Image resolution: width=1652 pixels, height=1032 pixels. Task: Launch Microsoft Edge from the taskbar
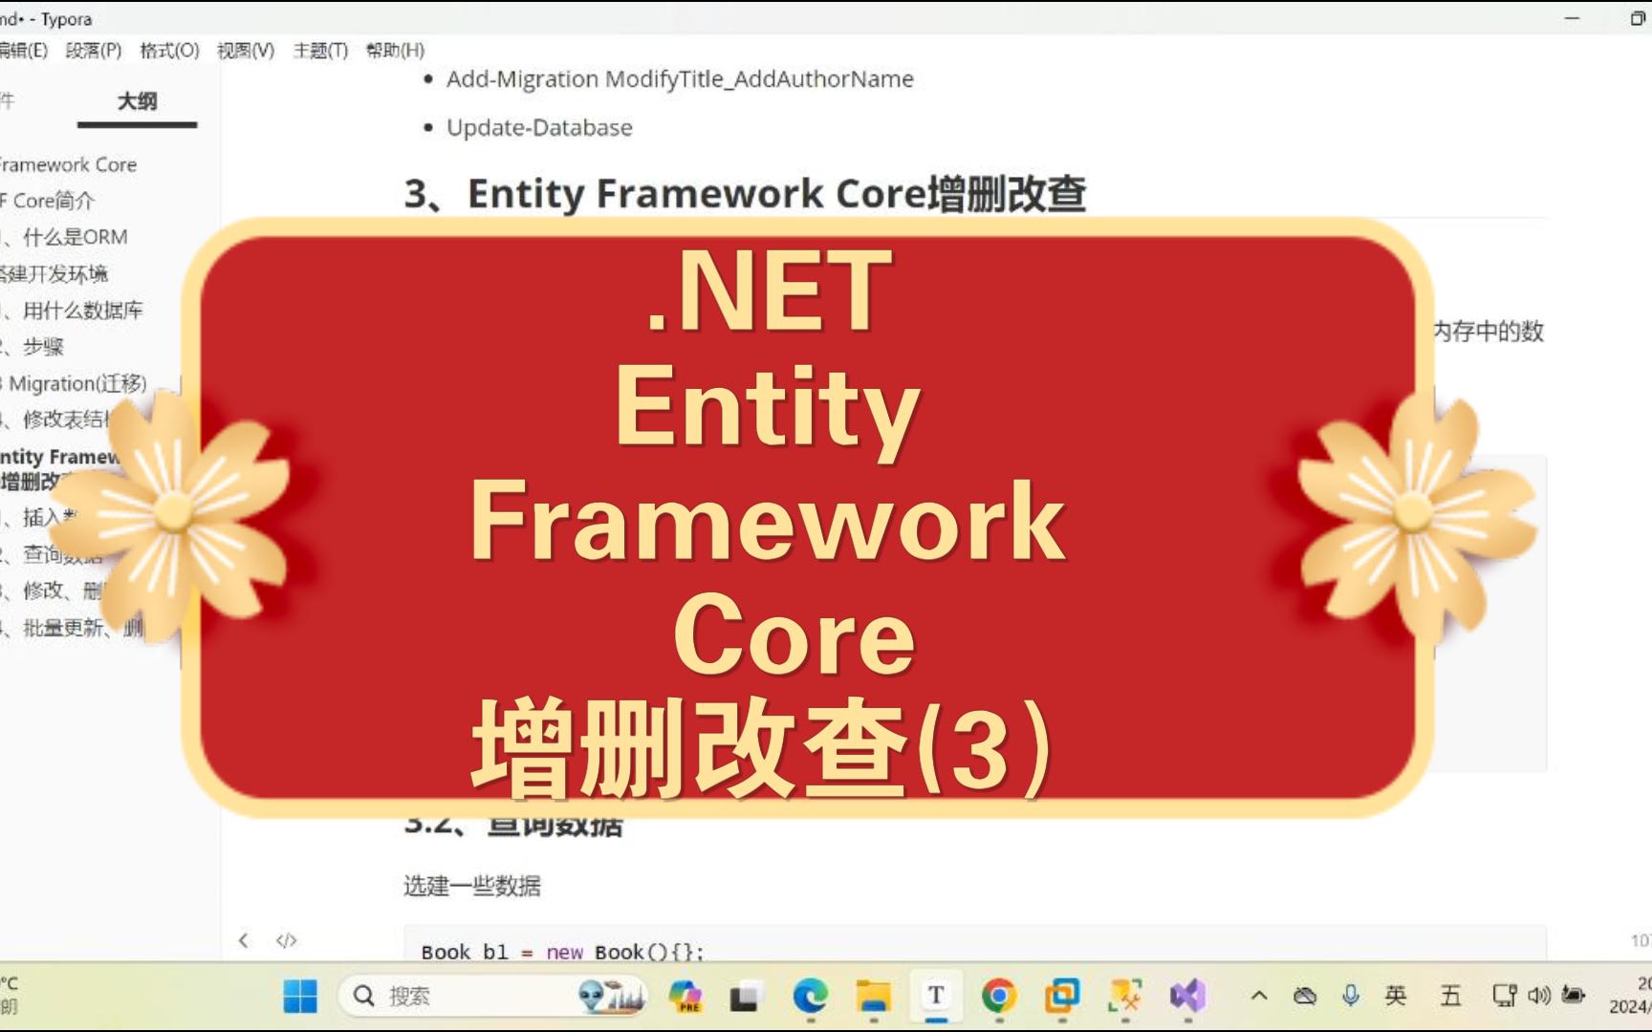click(810, 997)
